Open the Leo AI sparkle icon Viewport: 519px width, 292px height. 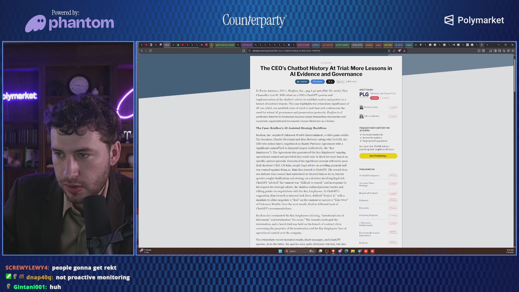pyautogui.click(x=504, y=51)
